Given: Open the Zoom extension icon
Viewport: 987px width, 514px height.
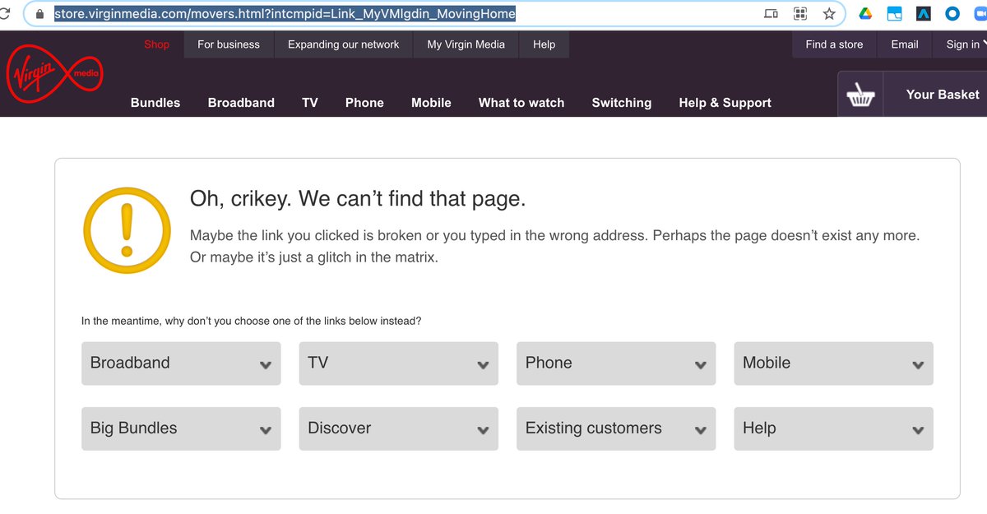Looking at the screenshot, I should (980, 14).
